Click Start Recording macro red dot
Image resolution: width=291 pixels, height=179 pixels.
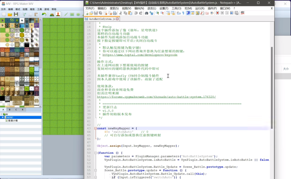[x=218, y=13]
